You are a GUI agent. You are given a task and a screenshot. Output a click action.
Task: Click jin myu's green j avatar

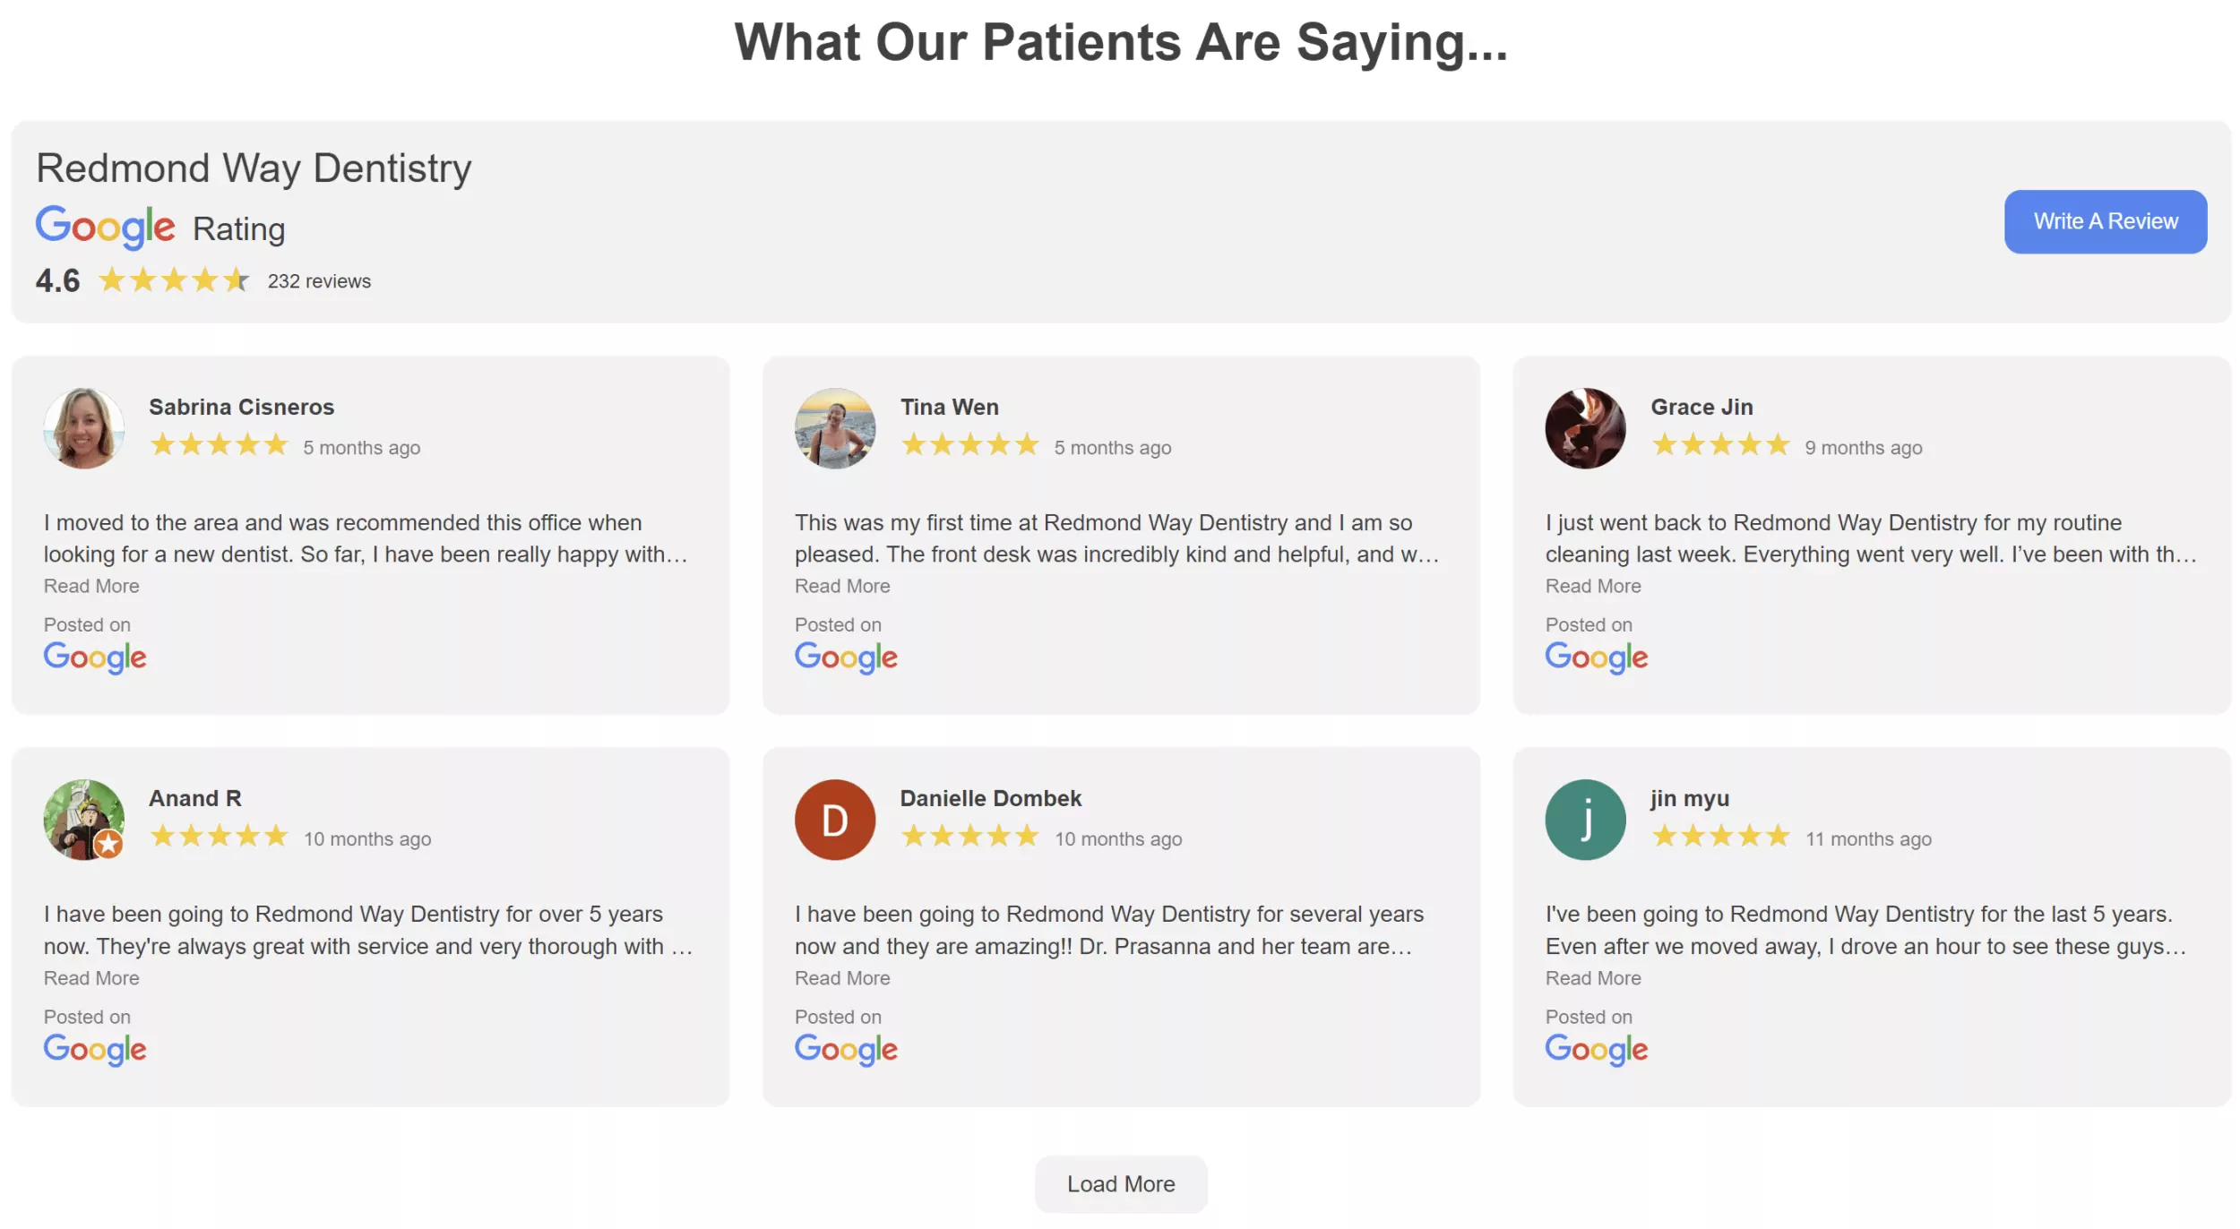(x=1584, y=820)
